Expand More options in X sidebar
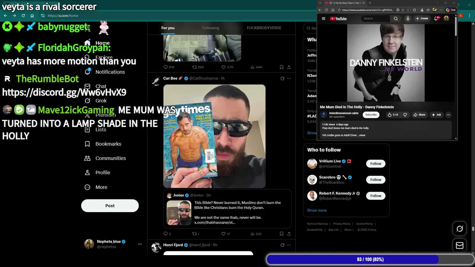Viewport: 475px width, 267px height. click(x=96, y=187)
